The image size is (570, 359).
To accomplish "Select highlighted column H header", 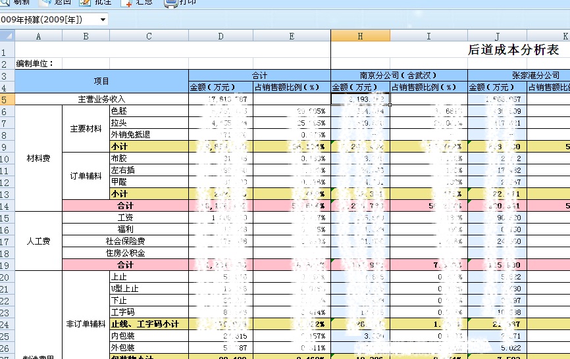I will click(x=360, y=36).
